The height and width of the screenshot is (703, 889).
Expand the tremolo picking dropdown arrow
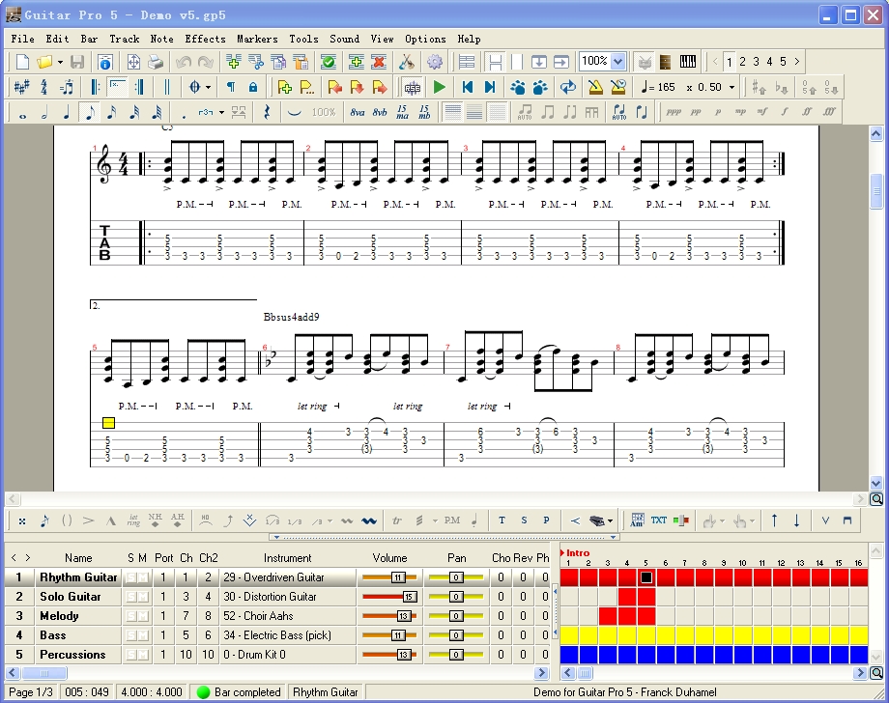435,520
